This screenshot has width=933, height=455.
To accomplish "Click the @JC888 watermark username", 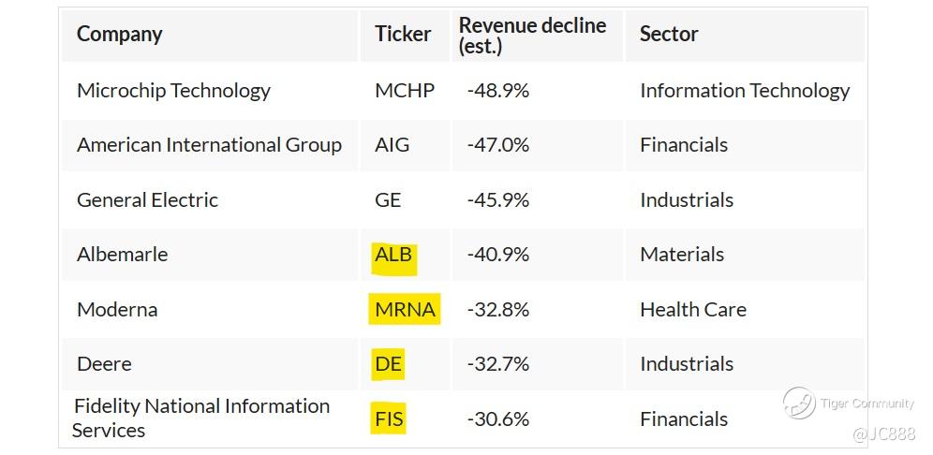I will [x=883, y=434].
